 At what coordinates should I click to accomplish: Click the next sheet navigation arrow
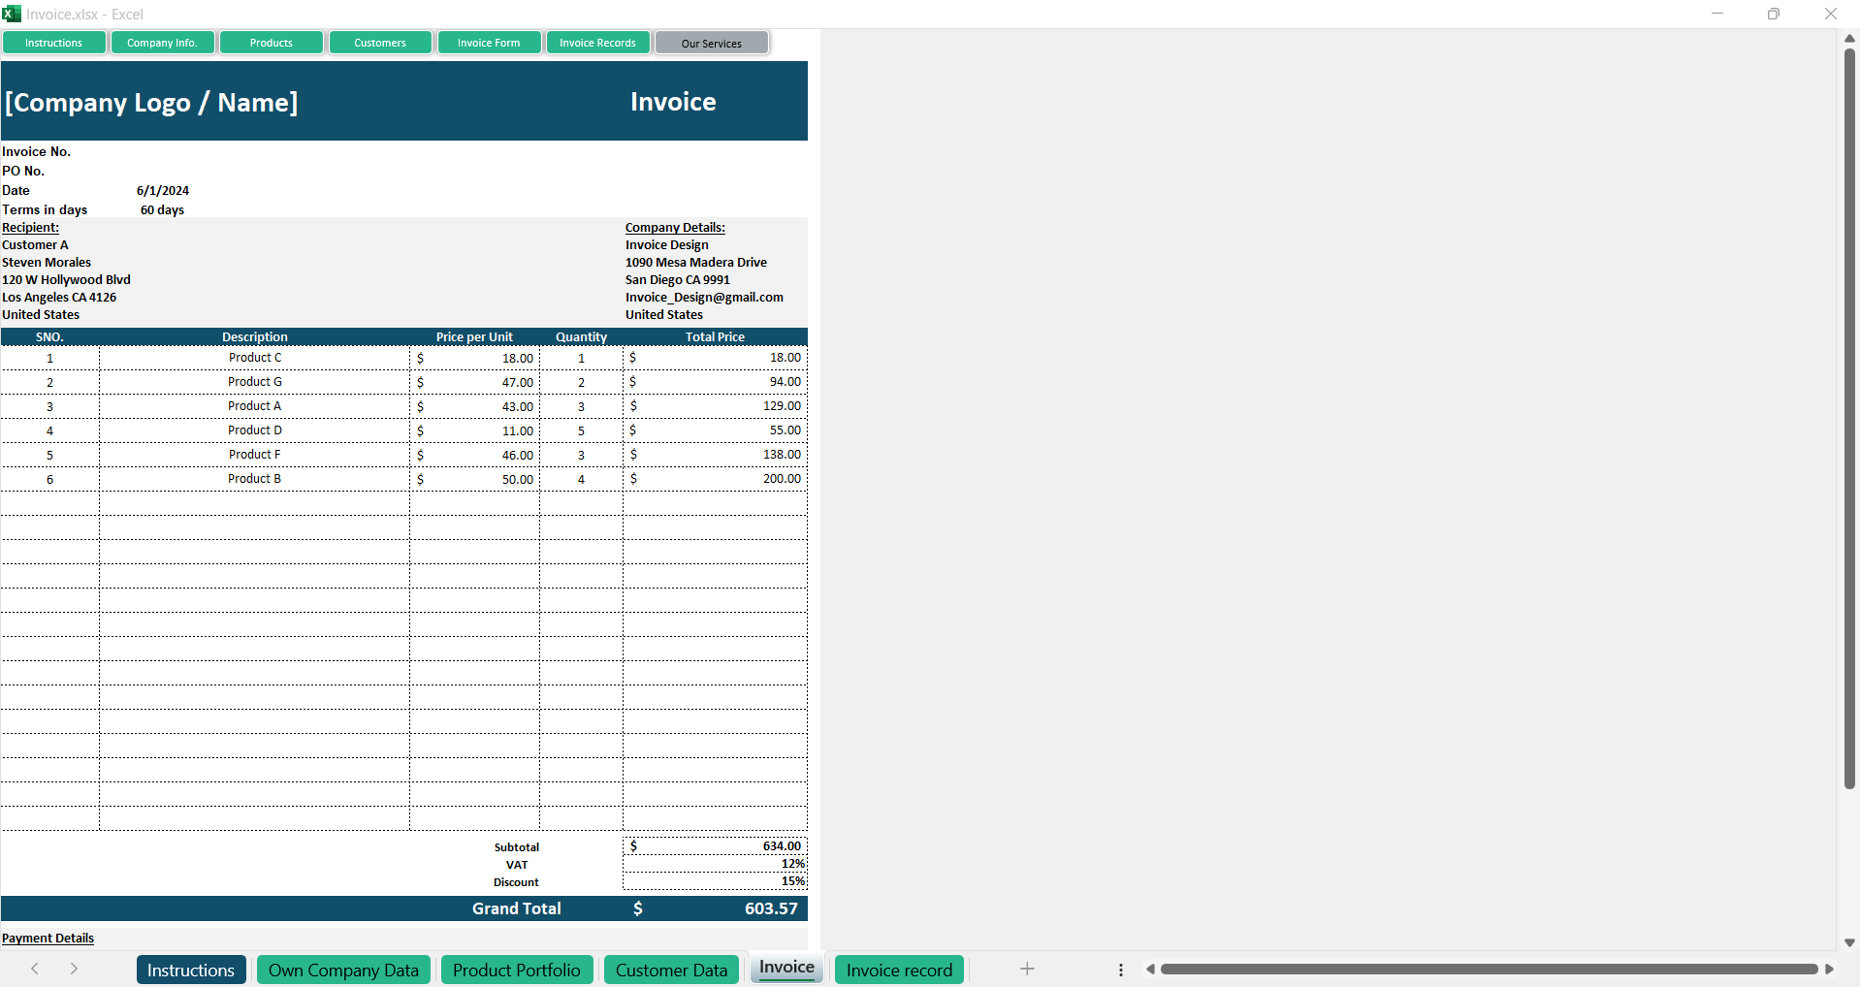click(x=74, y=969)
